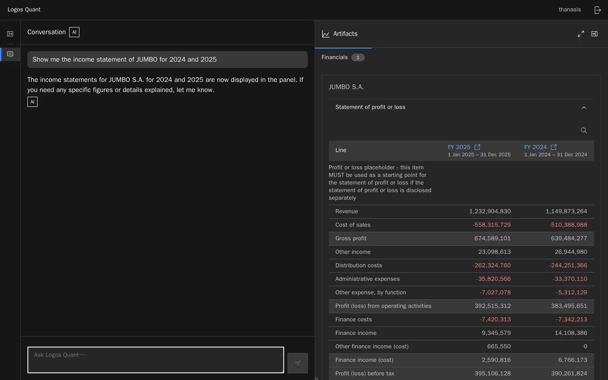This screenshot has height=380, width=608.
Task: Click the AI badge beside Conversation heading
Action: (x=74, y=32)
